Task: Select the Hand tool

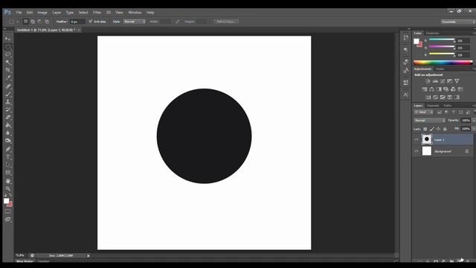Action: 8,181
